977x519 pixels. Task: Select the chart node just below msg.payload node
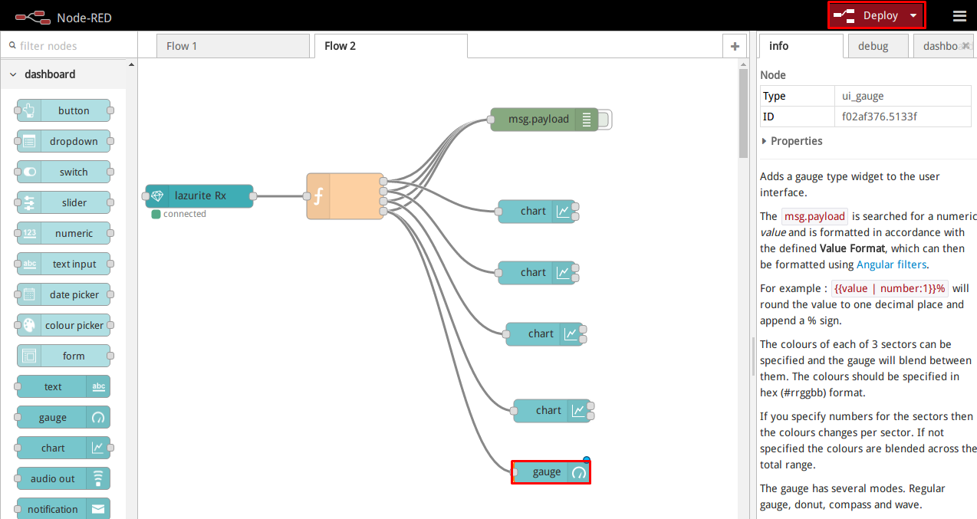tap(537, 211)
